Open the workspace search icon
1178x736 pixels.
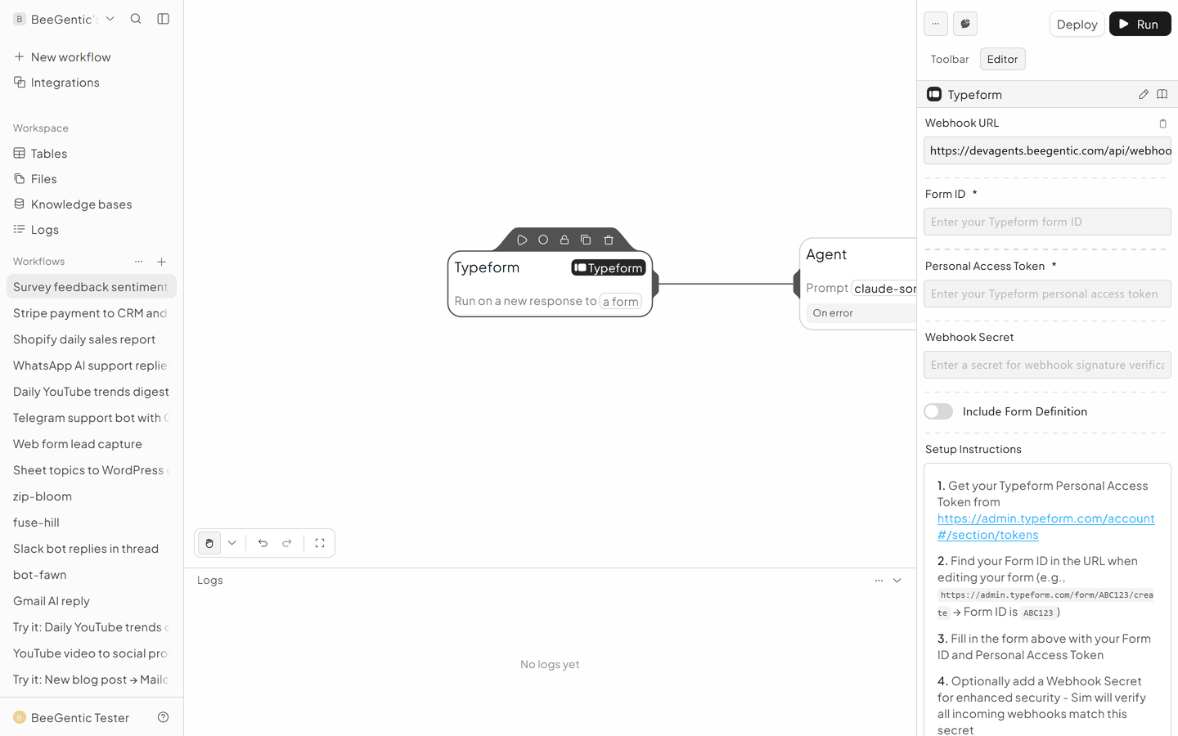tap(136, 19)
